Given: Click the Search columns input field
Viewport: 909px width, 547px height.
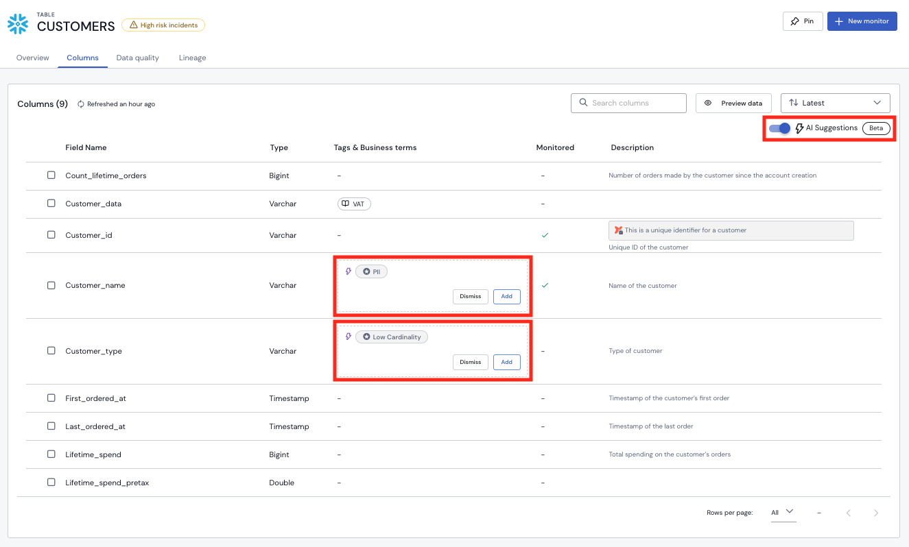Looking at the screenshot, I should (x=631, y=103).
